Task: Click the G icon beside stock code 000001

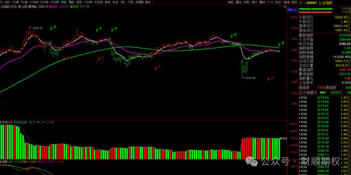Action: (x=301, y=2)
